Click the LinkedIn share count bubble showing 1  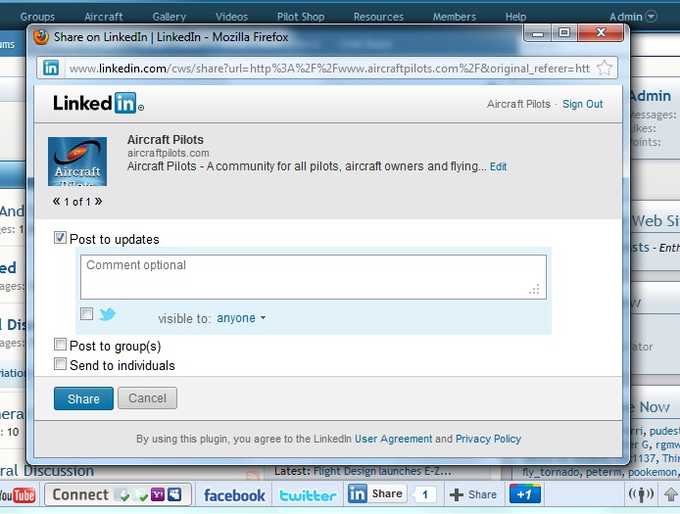(424, 494)
